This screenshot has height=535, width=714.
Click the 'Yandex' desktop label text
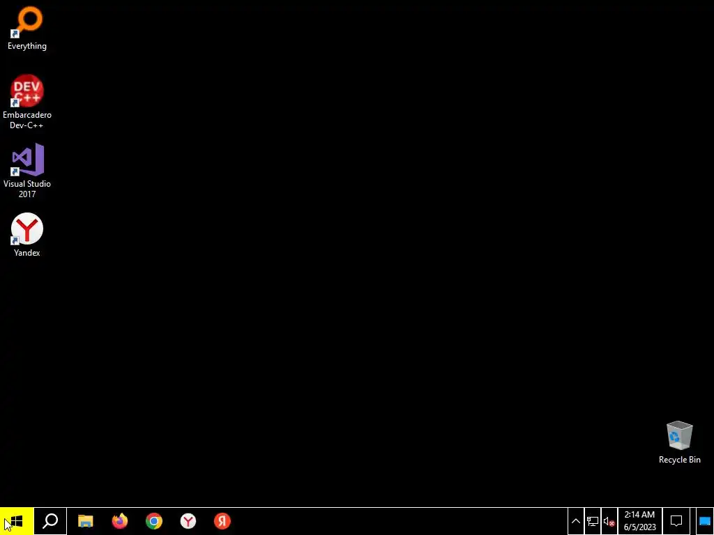tap(27, 252)
